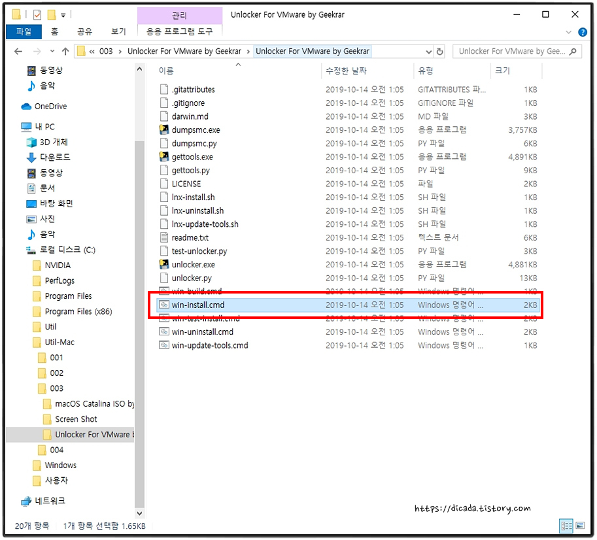
Task: Select the Util-Mac folder in tree
Action: (x=60, y=342)
